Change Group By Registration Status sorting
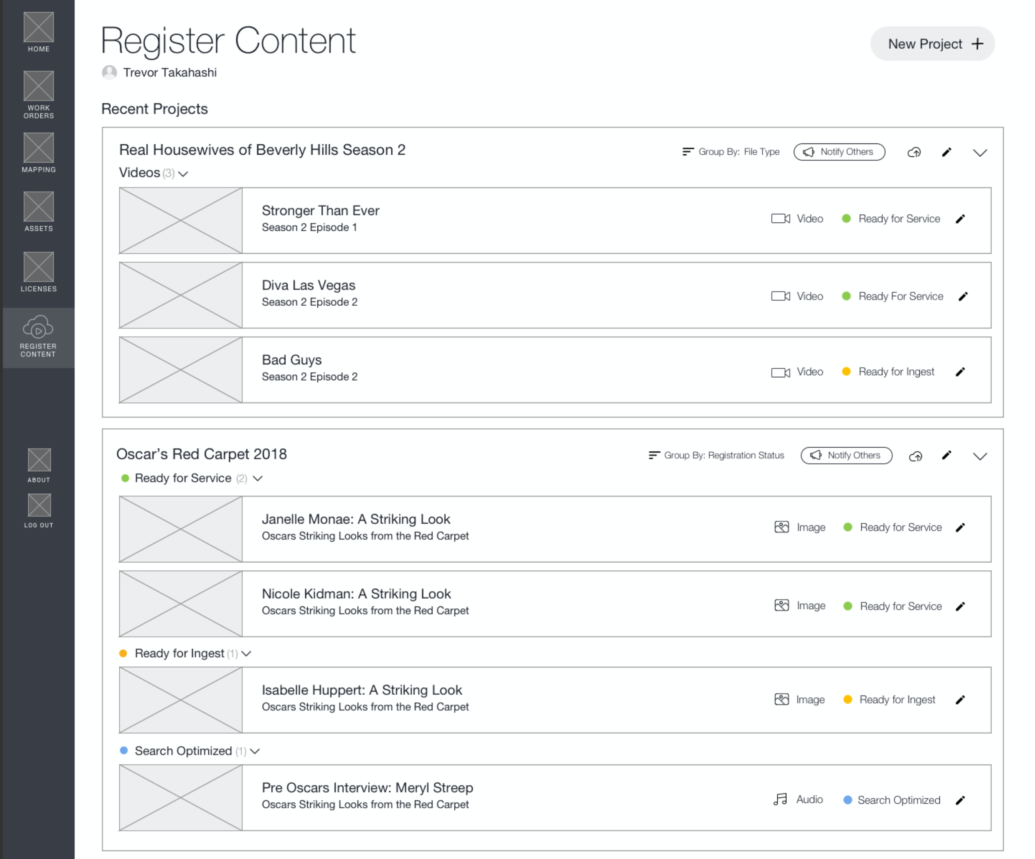Image resolution: width=1035 pixels, height=859 pixels. point(716,455)
